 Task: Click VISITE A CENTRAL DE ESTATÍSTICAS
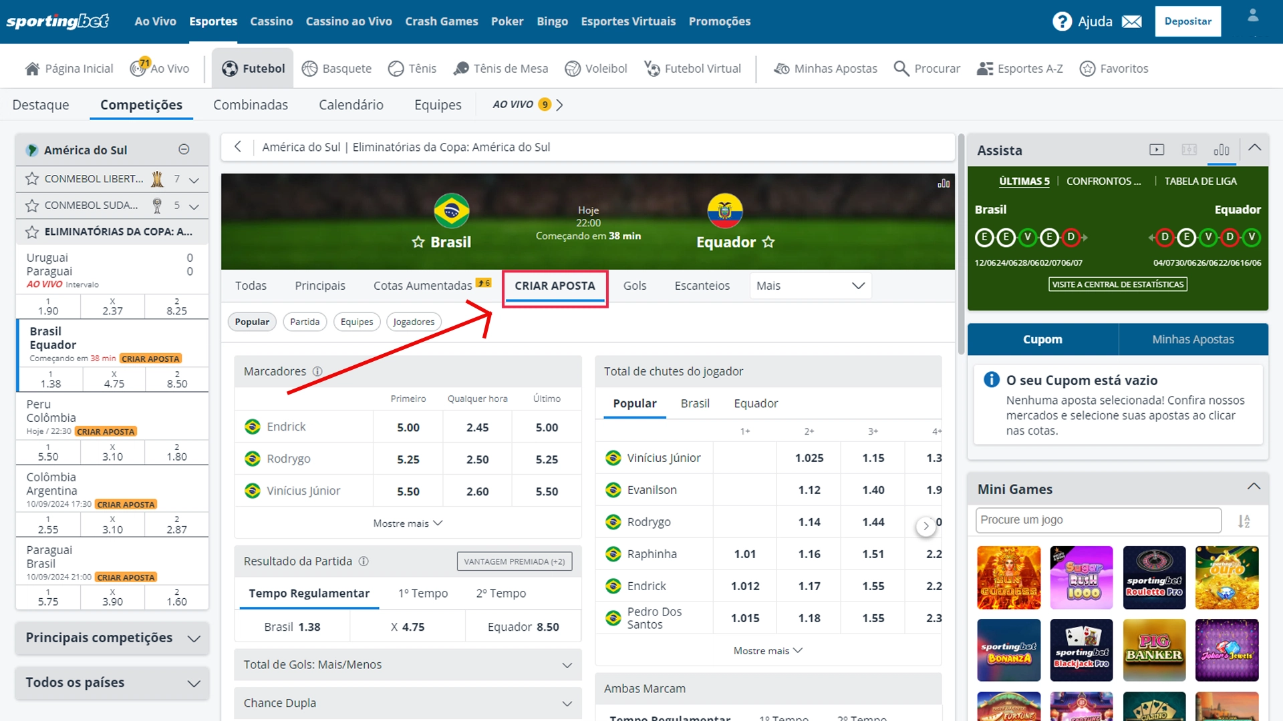tap(1117, 284)
